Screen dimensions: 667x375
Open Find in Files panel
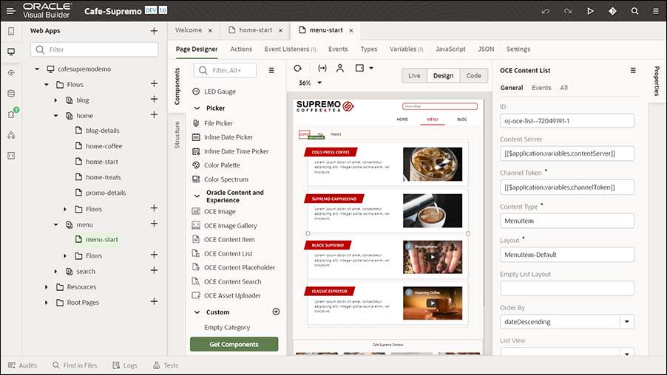pos(75,365)
